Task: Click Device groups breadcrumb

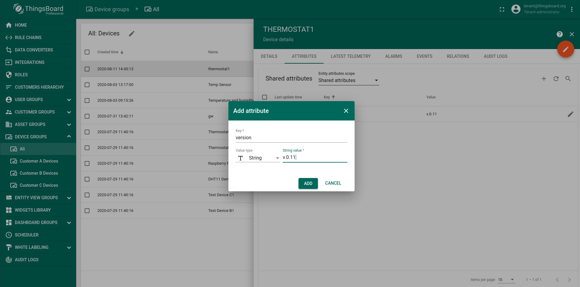Action: (108, 9)
